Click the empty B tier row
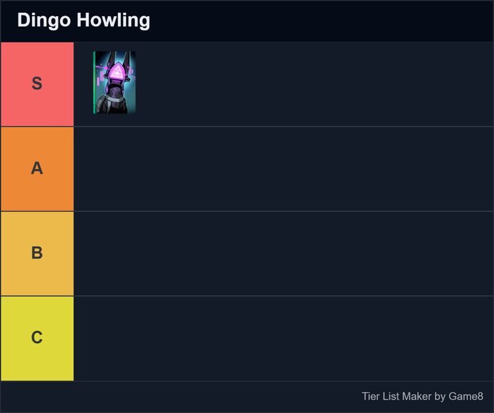The image size is (494, 413). pyautogui.click(x=283, y=253)
